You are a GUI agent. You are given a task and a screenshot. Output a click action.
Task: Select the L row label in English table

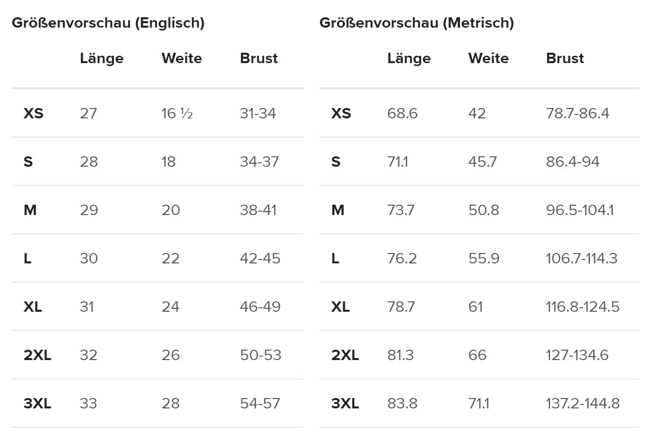[28, 258]
